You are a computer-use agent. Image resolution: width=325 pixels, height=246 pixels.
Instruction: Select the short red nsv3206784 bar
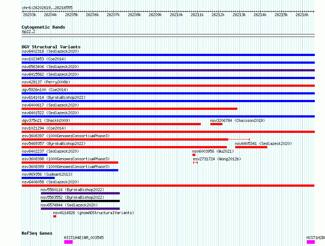tap(216, 124)
